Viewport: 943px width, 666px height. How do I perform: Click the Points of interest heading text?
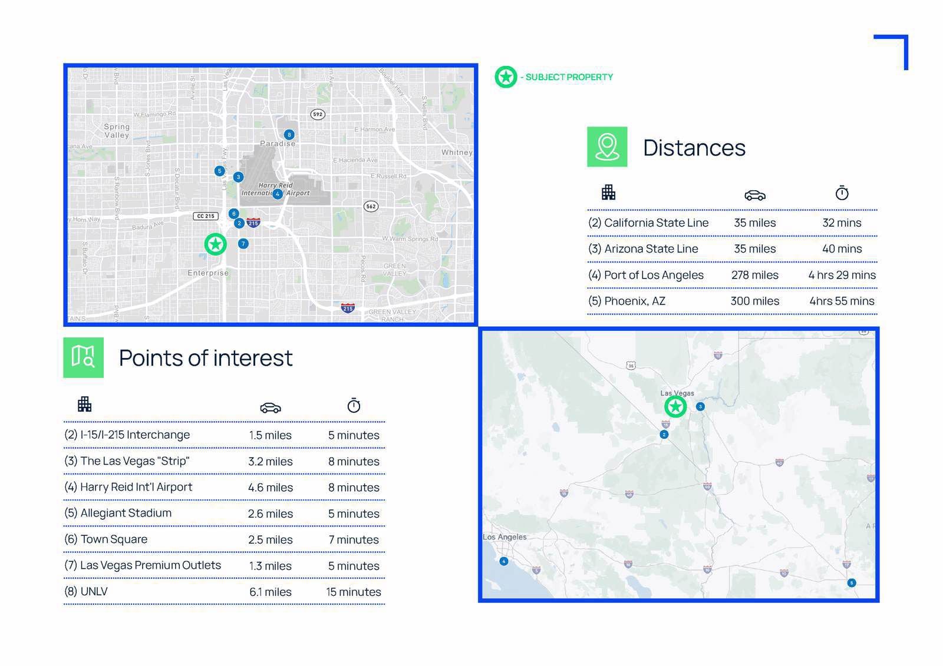pos(206,358)
